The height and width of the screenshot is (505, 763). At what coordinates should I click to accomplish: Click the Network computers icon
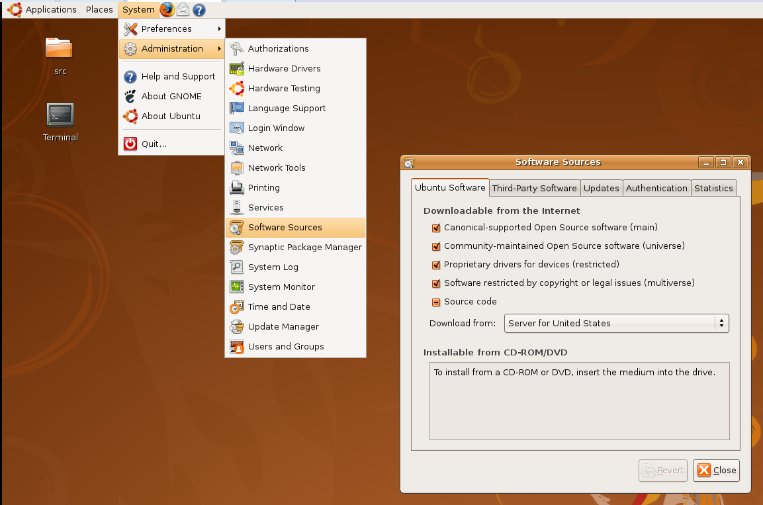(236, 148)
